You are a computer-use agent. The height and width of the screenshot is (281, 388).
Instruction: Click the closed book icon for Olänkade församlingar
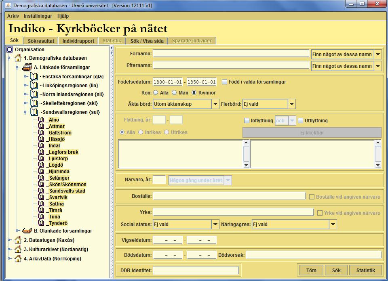pos(27,231)
